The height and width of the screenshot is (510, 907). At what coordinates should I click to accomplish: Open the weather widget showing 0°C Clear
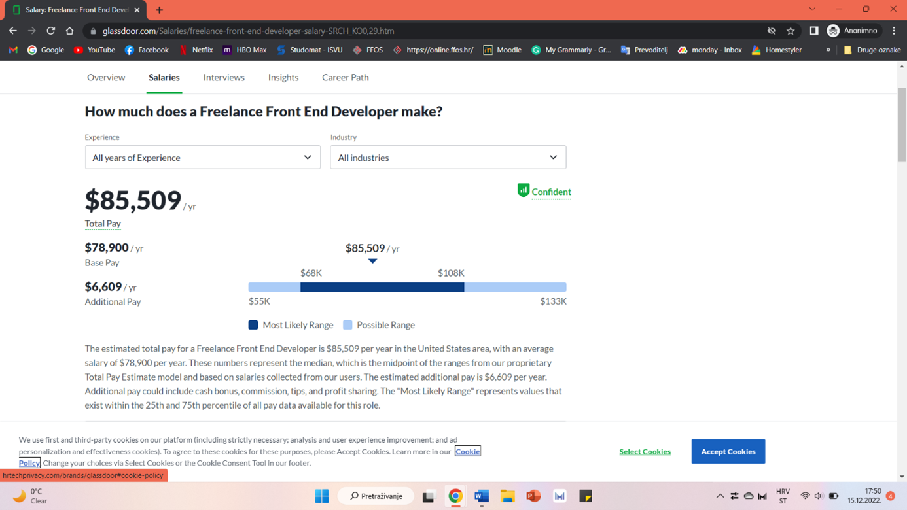click(30, 496)
